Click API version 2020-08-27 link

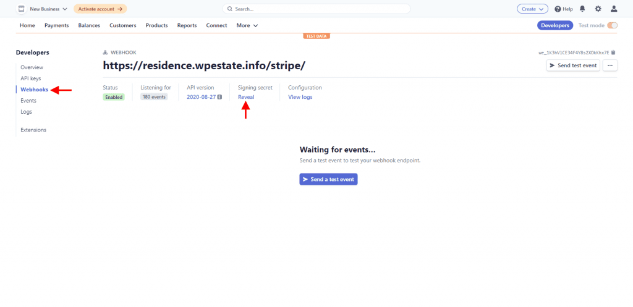tap(202, 97)
